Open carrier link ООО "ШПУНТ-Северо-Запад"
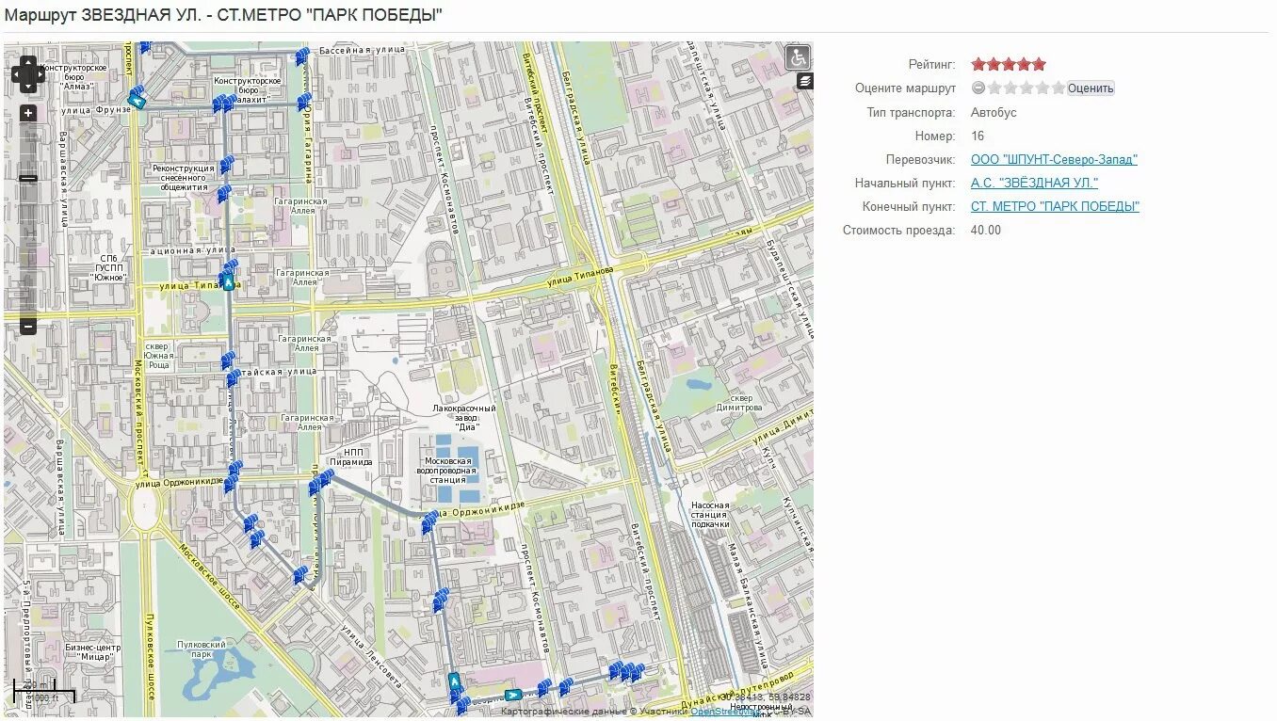 click(x=1054, y=159)
